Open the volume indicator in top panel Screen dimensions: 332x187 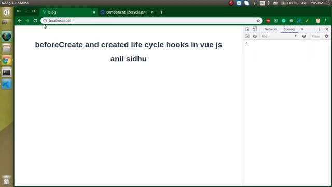[303, 3]
